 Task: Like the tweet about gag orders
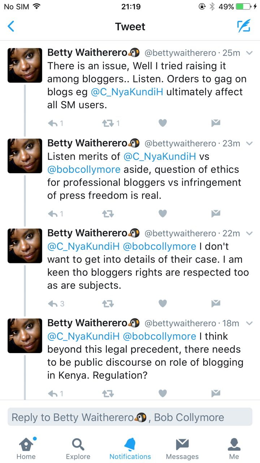pos(163,123)
